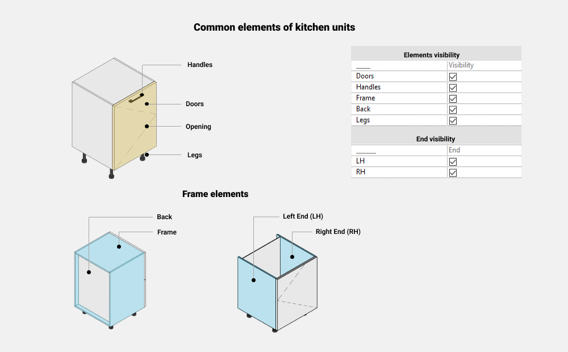Uncheck the Handles visibility checkbox
Image resolution: width=568 pixels, height=352 pixels.
pyautogui.click(x=453, y=87)
